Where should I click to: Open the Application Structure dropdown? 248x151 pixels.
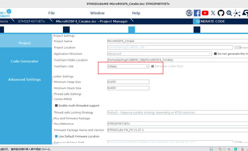(160, 54)
